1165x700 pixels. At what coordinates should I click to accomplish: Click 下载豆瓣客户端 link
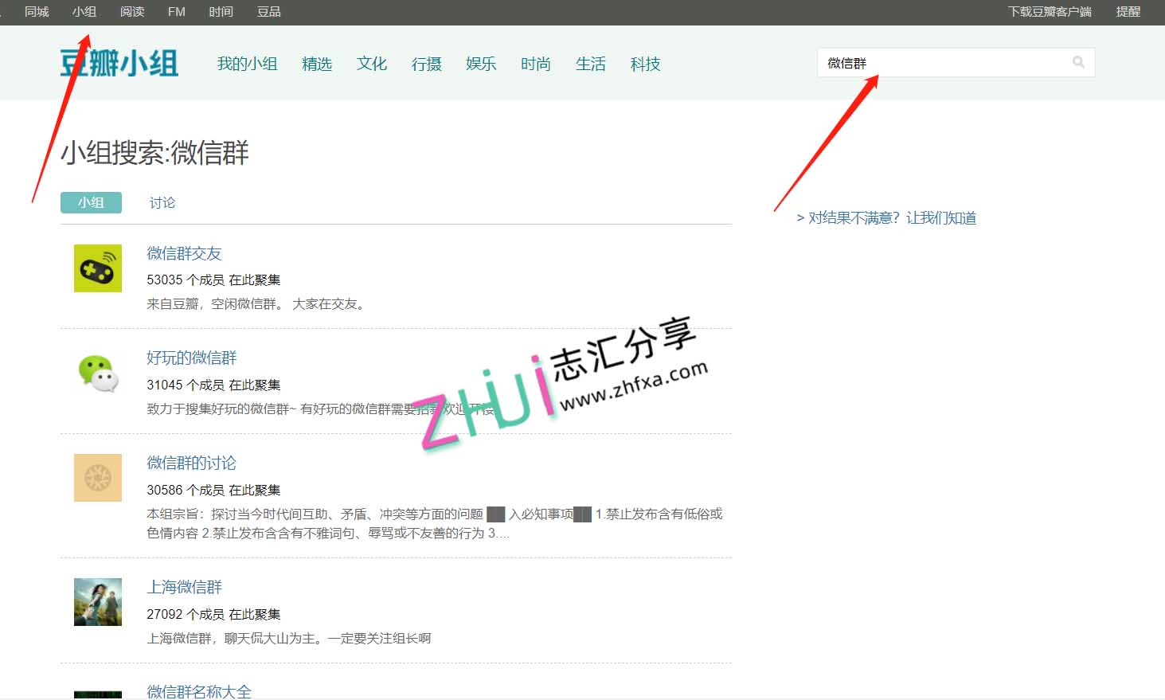1050,12
